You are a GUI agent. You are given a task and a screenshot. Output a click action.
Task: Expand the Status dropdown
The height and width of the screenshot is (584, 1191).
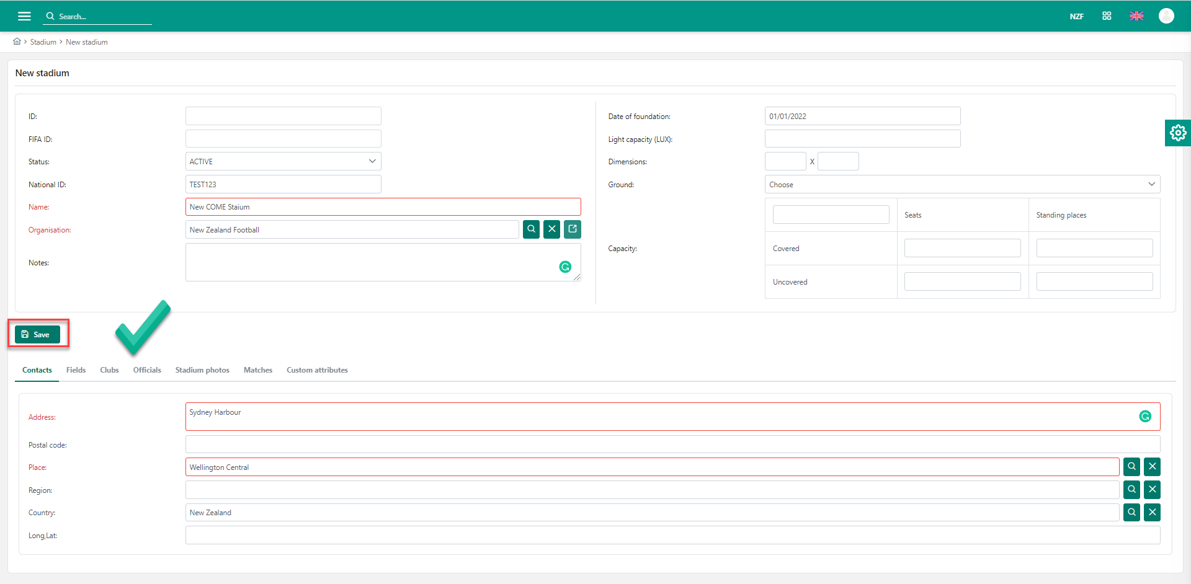pos(283,162)
